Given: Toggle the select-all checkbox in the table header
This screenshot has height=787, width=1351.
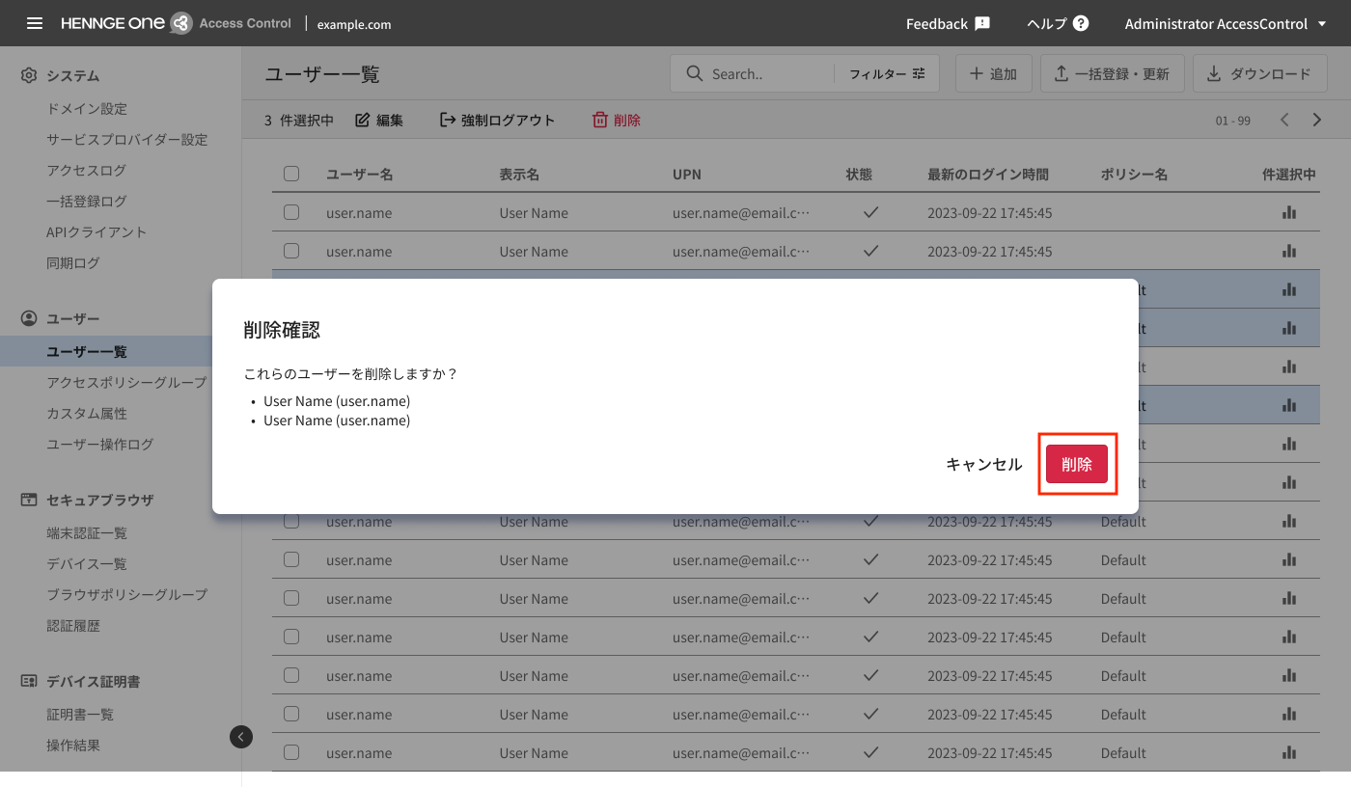Looking at the screenshot, I should [x=291, y=174].
